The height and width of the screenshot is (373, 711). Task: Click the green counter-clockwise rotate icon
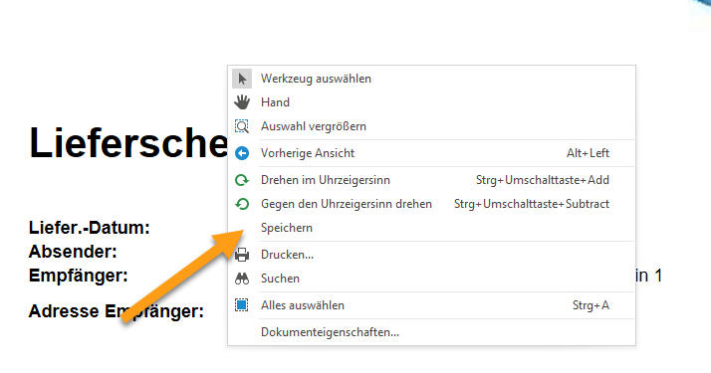[x=242, y=204]
